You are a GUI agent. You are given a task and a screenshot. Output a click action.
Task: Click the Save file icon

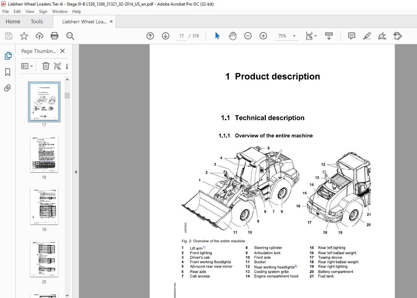[9, 36]
